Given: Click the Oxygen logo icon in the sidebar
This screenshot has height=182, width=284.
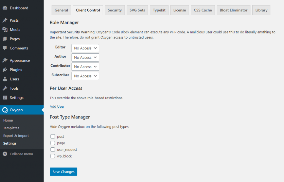Looking at the screenshot, I should (6, 110).
